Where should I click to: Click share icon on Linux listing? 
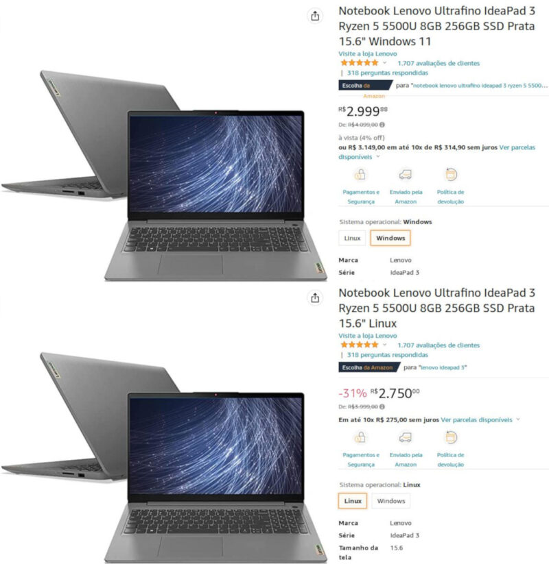click(x=315, y=298)
